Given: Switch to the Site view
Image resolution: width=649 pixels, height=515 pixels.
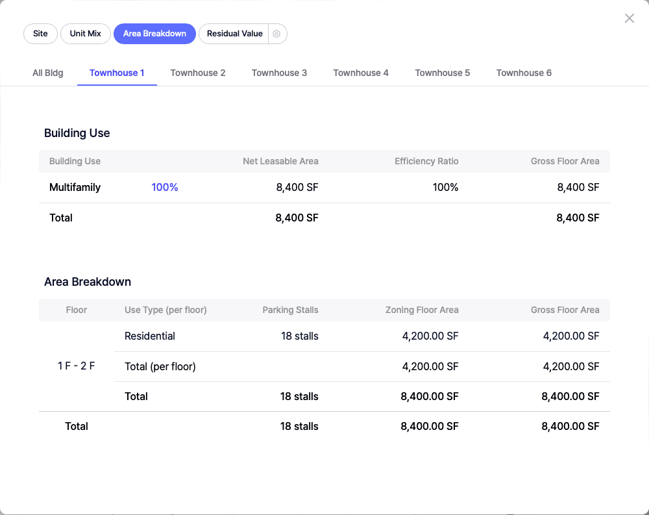Looking at the screenshot, I should tap(40, 34).
